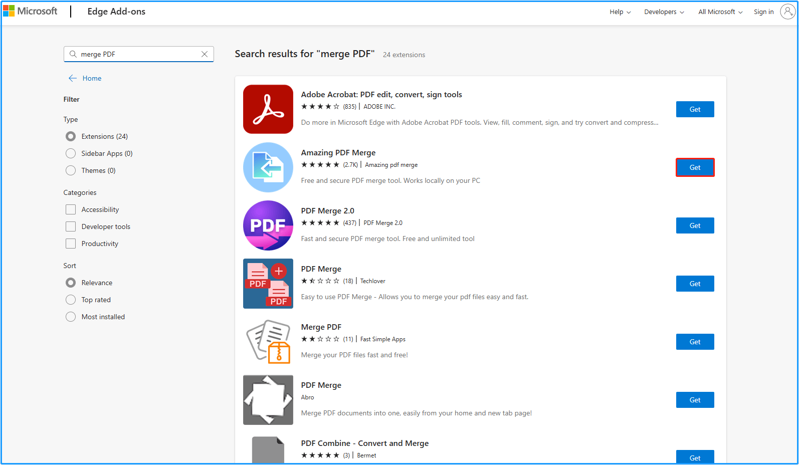
Task: Open the Amazing PDF Merge title
Action: click(338, 153)
